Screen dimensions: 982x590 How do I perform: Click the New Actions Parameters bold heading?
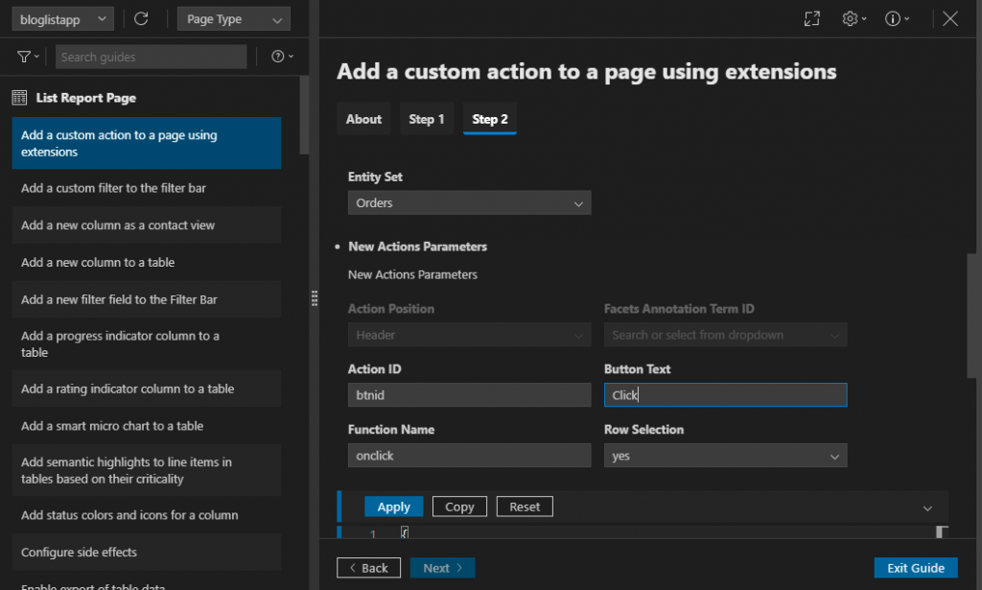coord(418,247)
